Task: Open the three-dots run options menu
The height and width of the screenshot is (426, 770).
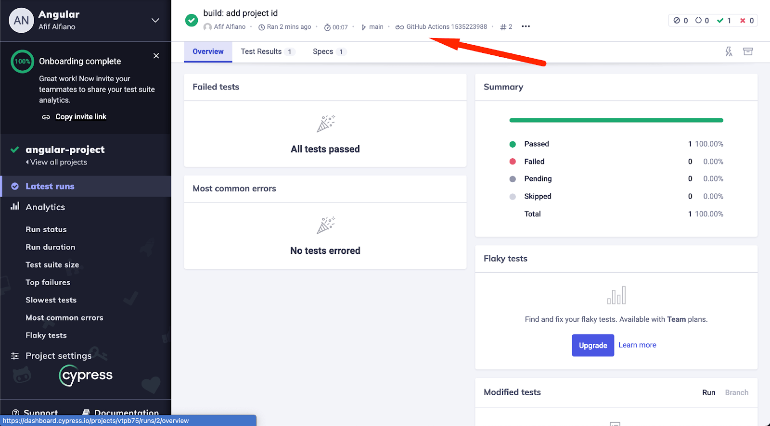Action: [526, 26]
